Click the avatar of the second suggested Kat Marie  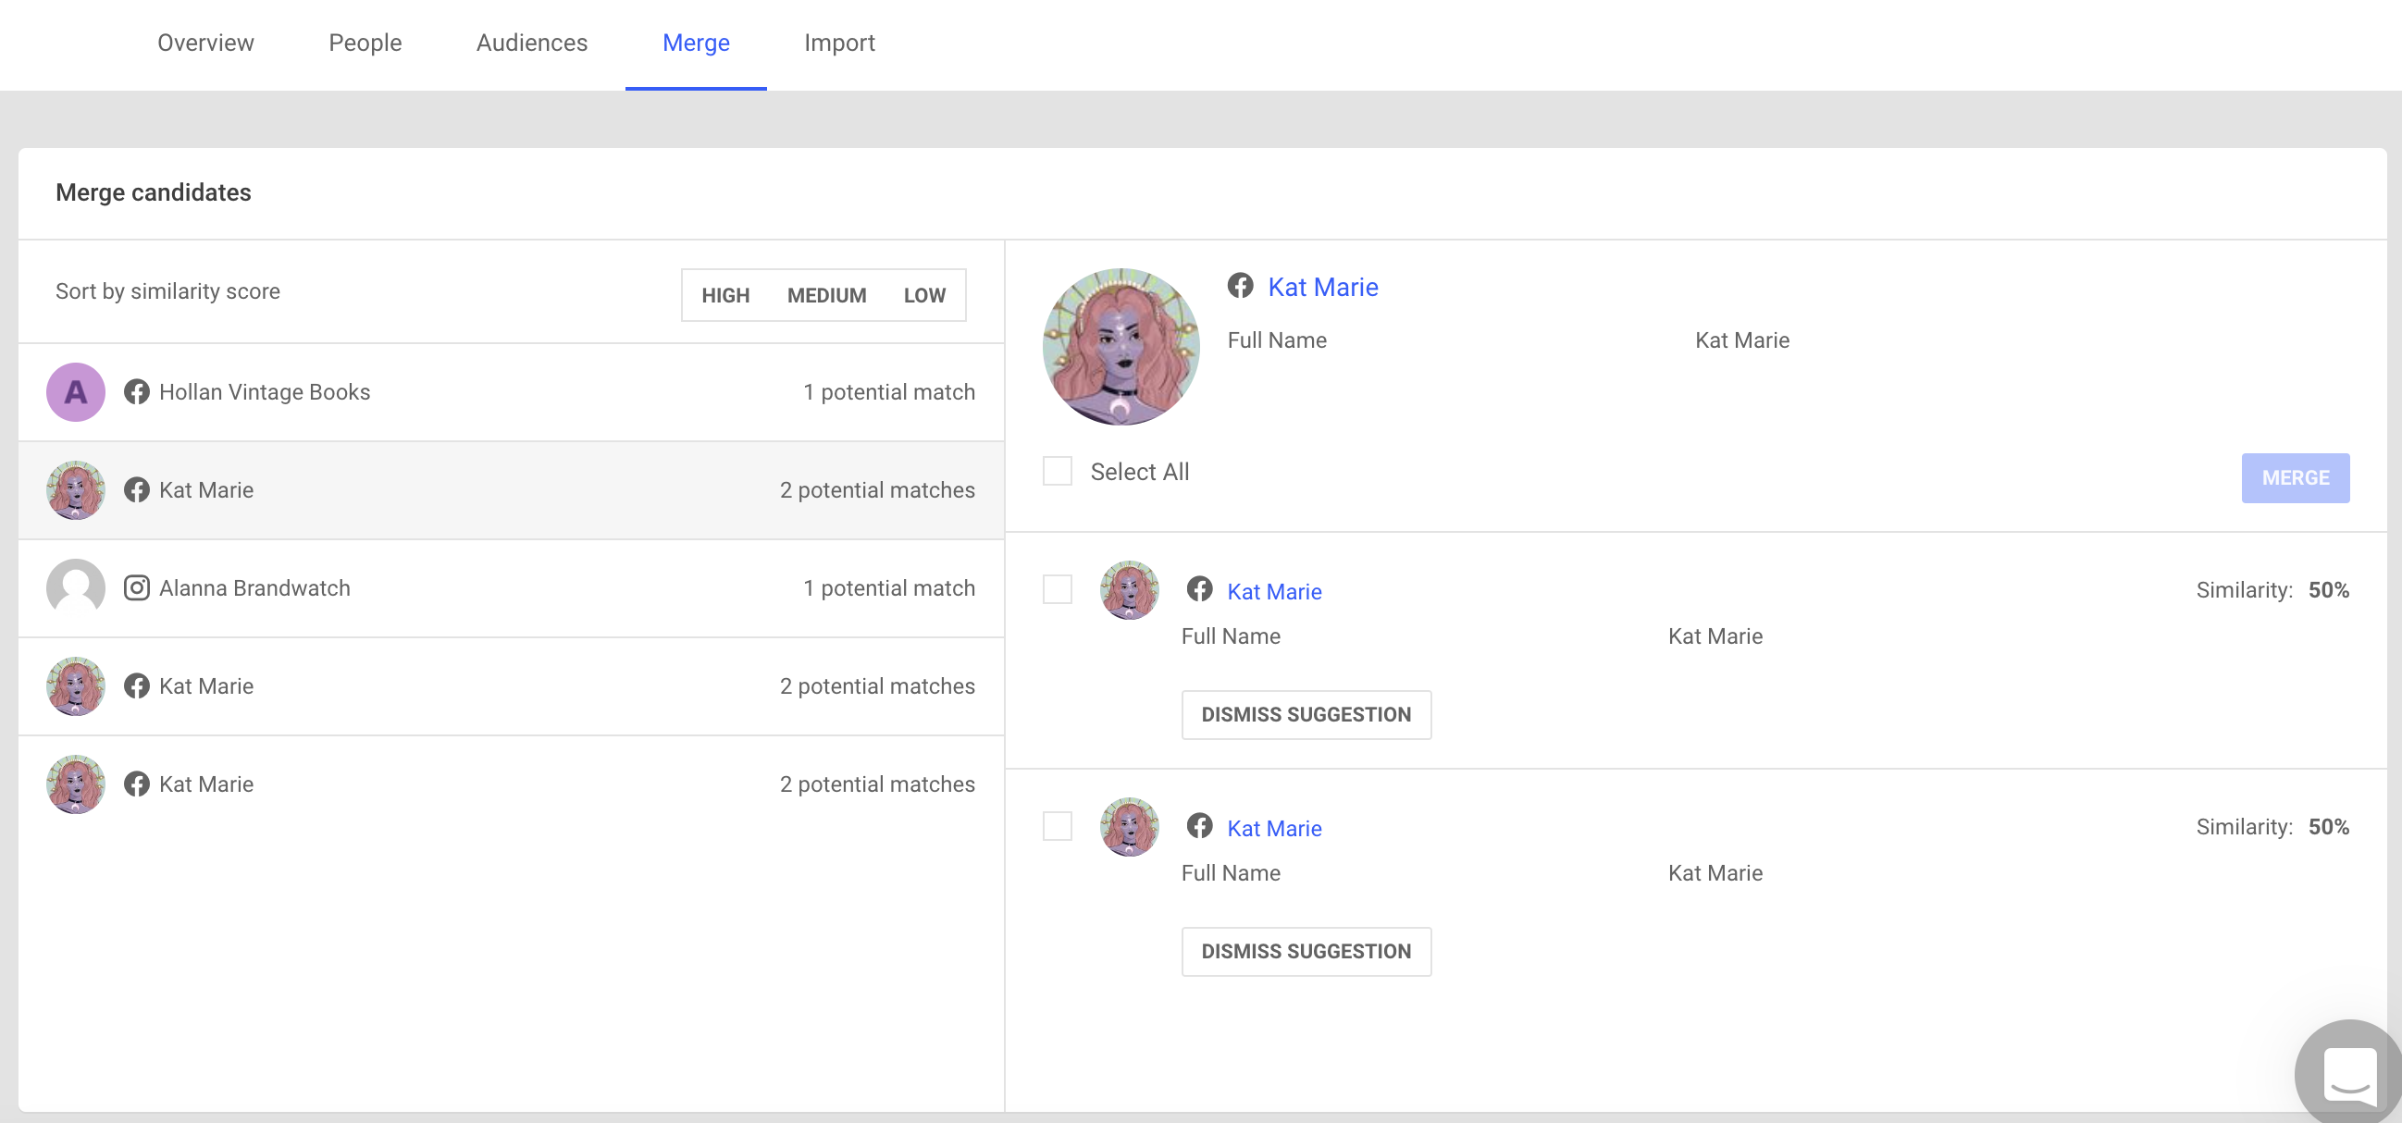pyautogui.click(x=1129, y=827)
